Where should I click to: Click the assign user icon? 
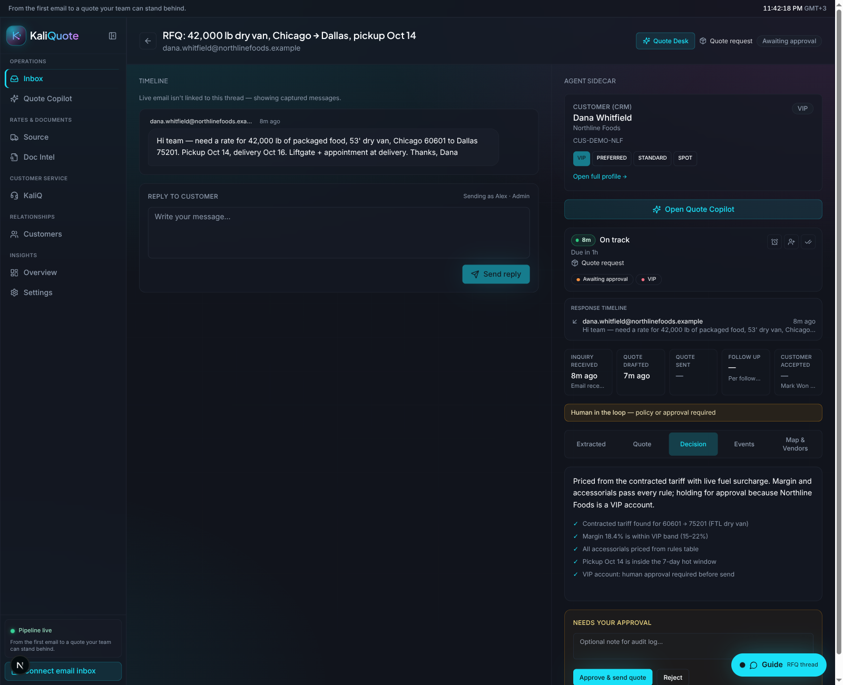coord(791,242)
